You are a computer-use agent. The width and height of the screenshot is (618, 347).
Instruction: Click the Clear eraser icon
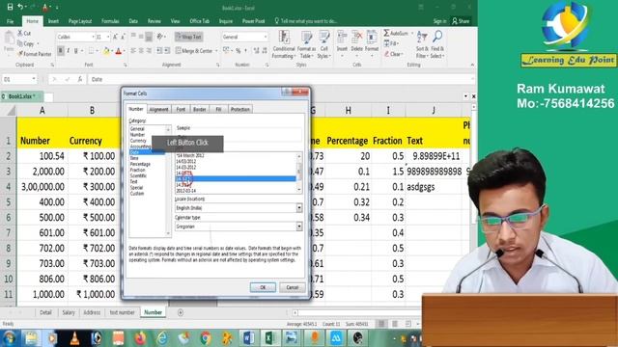pyautogui.click(x=387, y=54)
